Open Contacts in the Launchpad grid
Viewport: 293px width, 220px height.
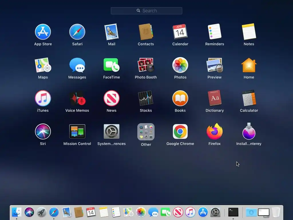click(146, 32)
